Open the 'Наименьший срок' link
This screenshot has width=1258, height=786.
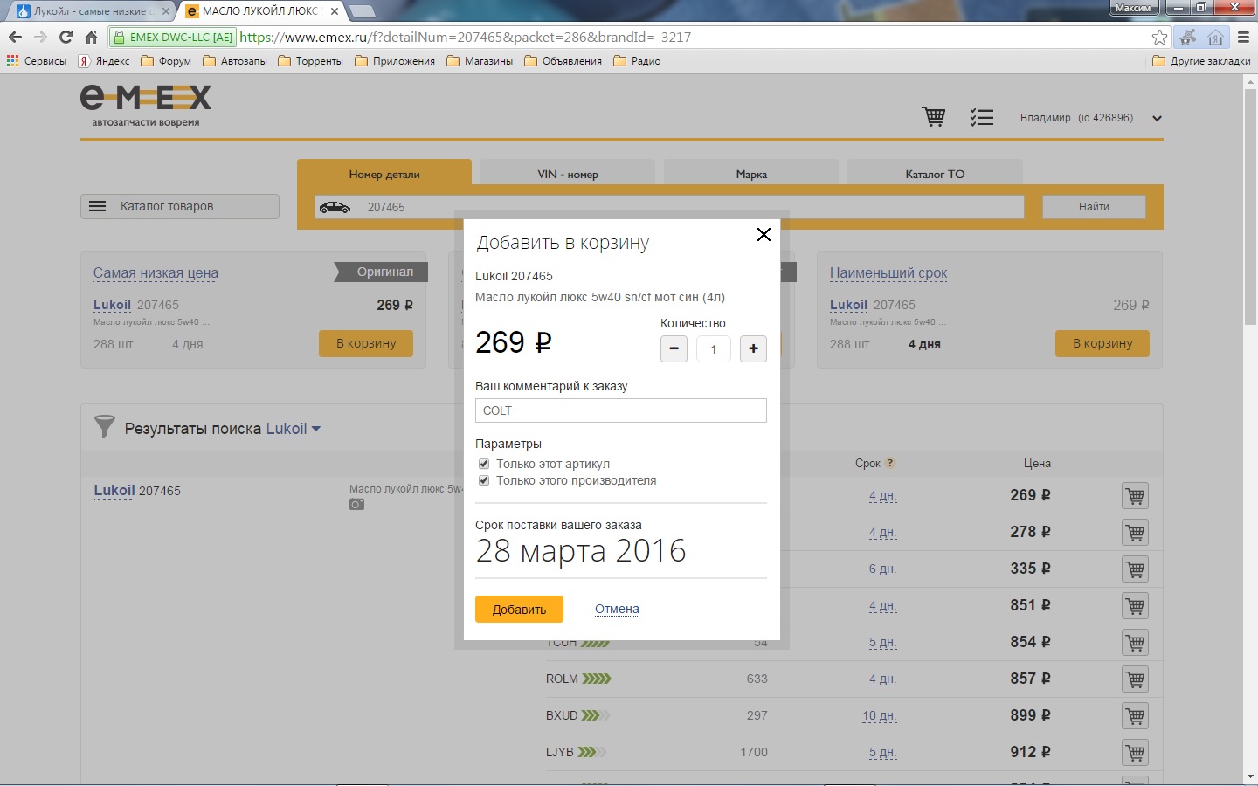point(888,272)
